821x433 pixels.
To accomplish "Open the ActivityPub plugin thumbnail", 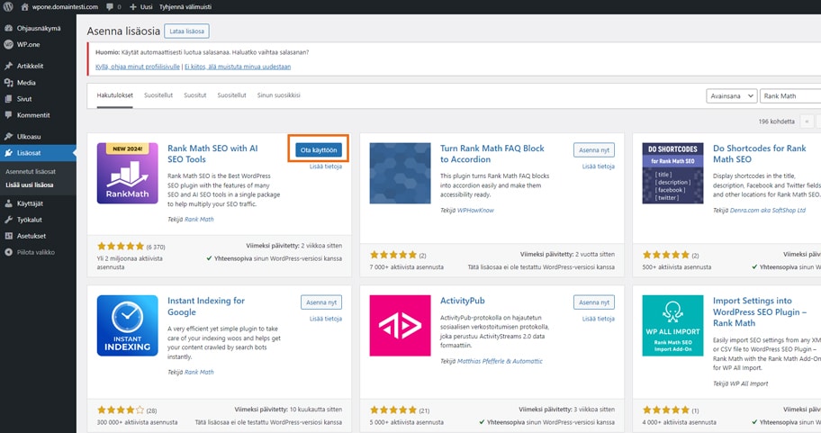I will pyautogui.click(x=400, y=325).
